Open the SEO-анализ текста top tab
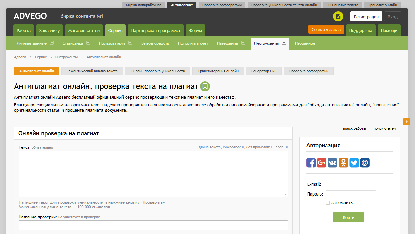This screenshot has height=234, width=415. (x=343, y=5)
